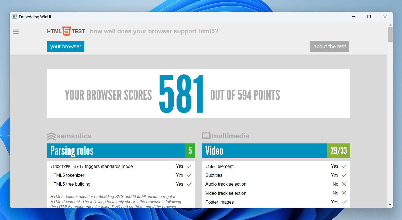Click the scrollbar down arrow
Viewport: 402px width, 220px height.
[390, 205]
